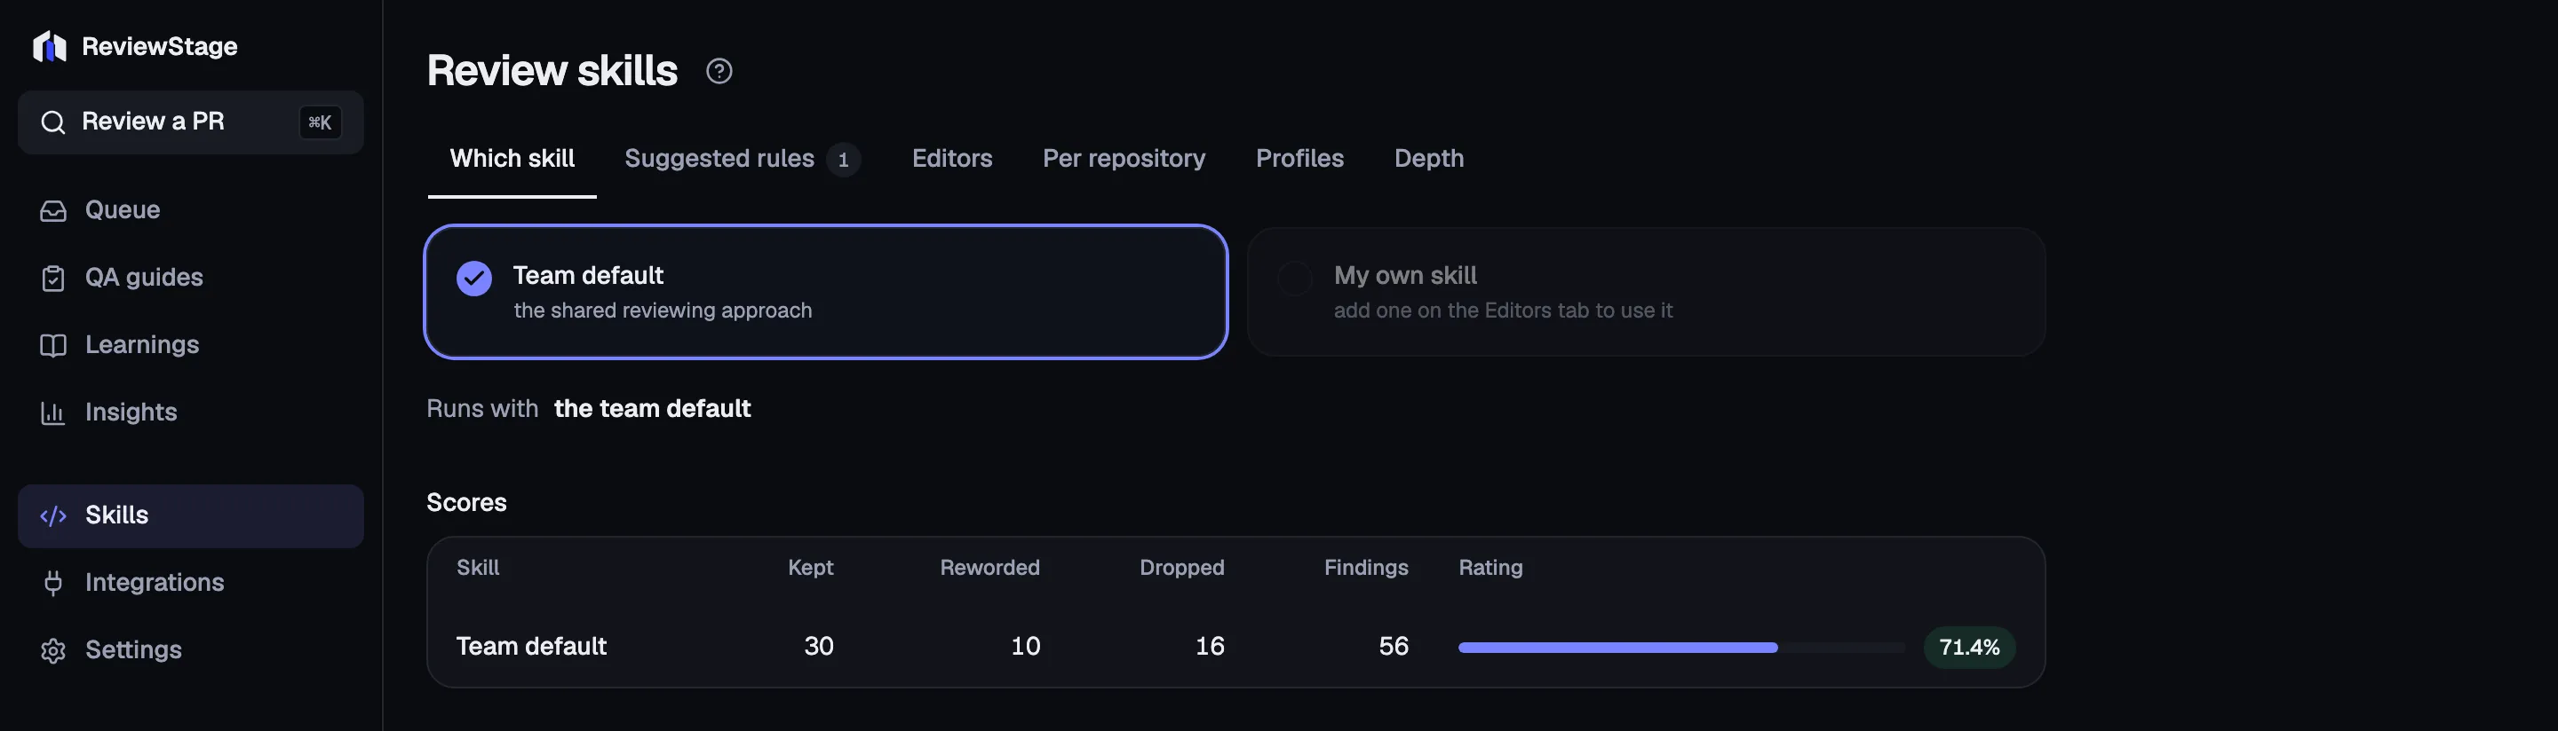
Task: Click the Suggested rules count badge
Action: pyautogui.click(x=843, y=160)
